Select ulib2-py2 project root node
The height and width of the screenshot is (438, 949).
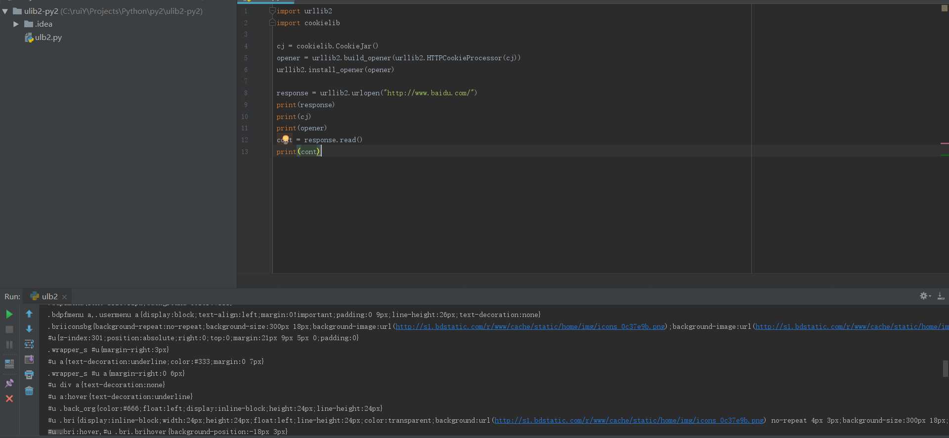108,11
